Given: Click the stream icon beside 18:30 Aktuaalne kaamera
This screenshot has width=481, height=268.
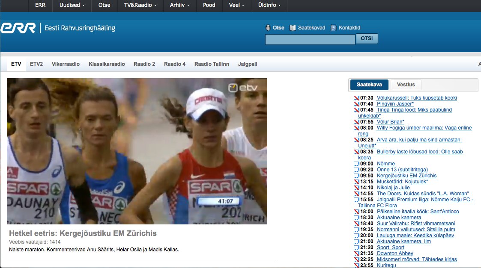Looking at the screenshot, I should pos(356,218).
